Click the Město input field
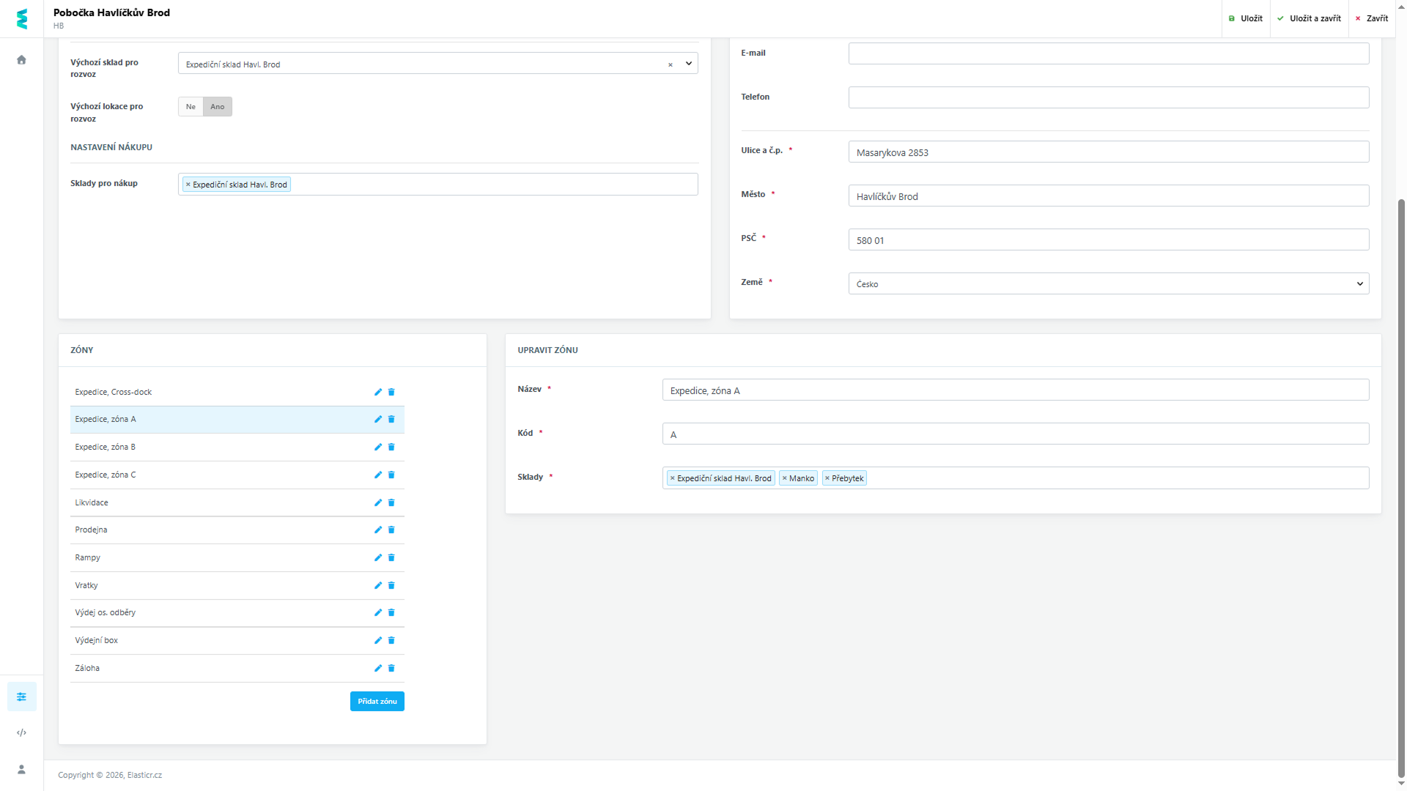This screenshot has height=791, width=1407. (1109, 196)
